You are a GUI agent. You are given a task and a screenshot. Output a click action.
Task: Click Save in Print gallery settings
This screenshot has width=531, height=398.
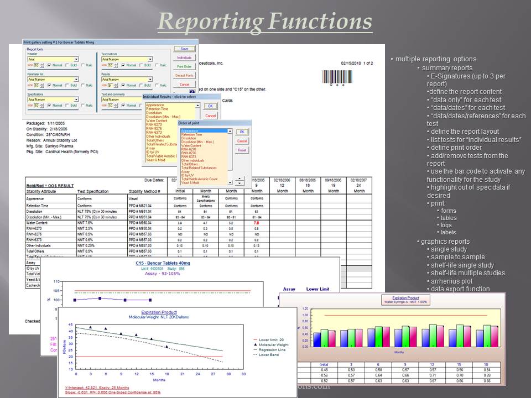(x=185, y=49)
